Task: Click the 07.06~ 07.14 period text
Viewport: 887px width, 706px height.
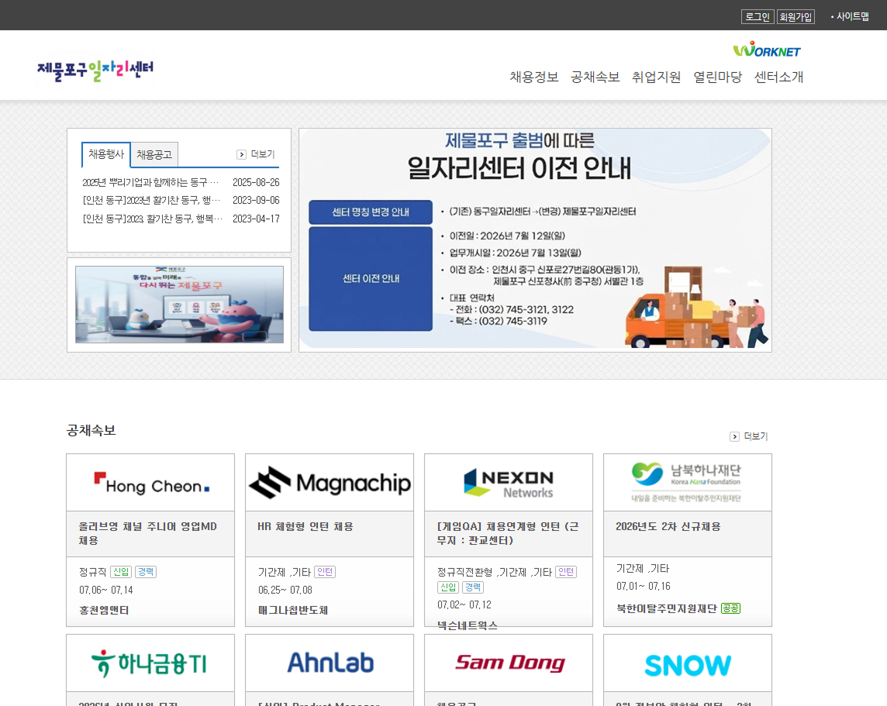Action: pyautogui.click(x=105, y=590)
